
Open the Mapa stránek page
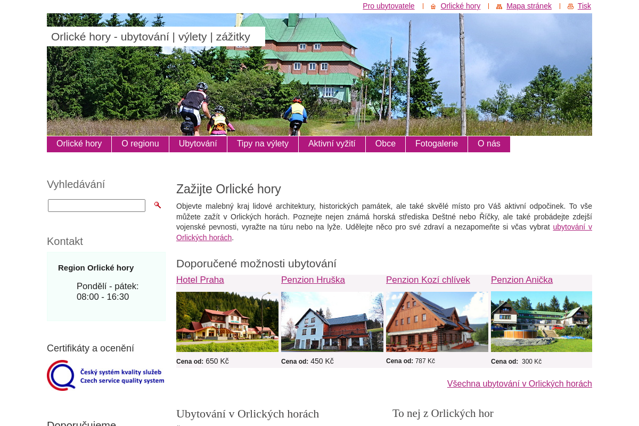(x=529, y=6)
